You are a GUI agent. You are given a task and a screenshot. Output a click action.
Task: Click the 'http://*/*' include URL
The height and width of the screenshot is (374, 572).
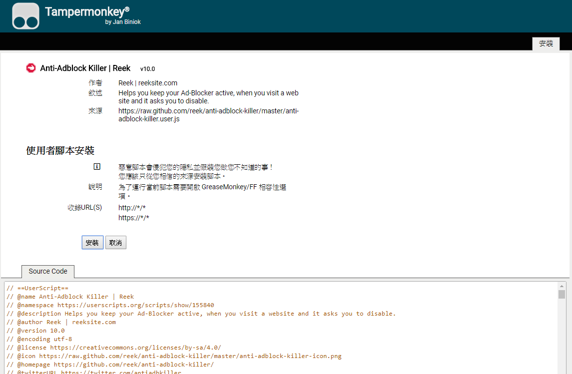tap(132, 208)
